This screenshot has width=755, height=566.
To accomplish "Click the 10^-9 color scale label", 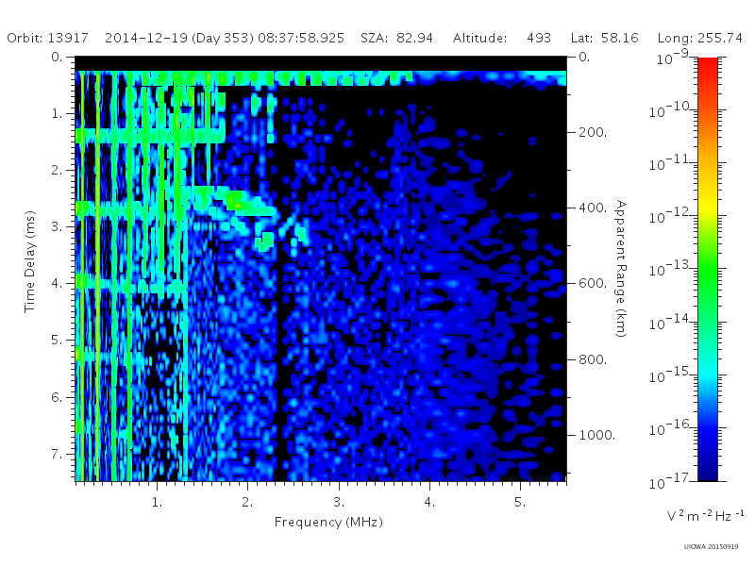I will [673, 58].
